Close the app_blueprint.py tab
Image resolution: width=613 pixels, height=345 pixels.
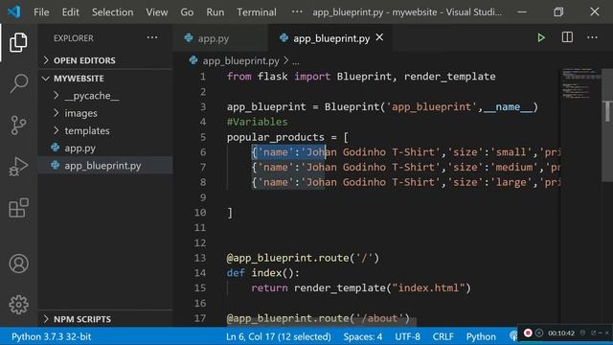pyautogui.click(x=379, y=37)
